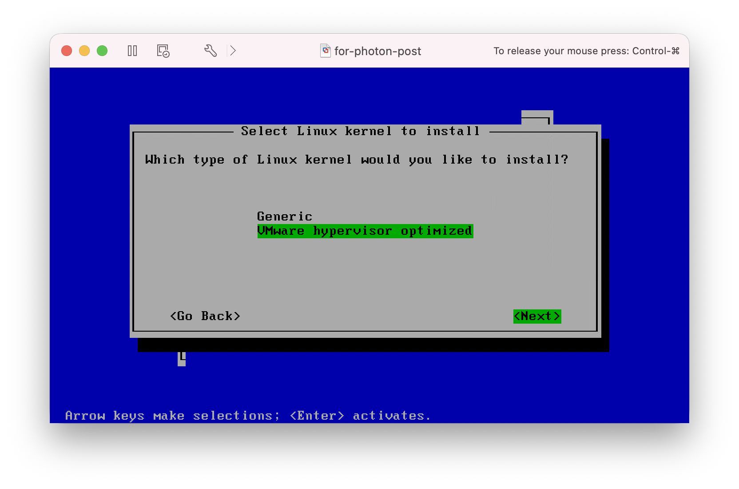Choose VMware hypervisor optimized kernel
Image resolution: width=739 pixels, height=489 pixels.
[x=365, y=231]
